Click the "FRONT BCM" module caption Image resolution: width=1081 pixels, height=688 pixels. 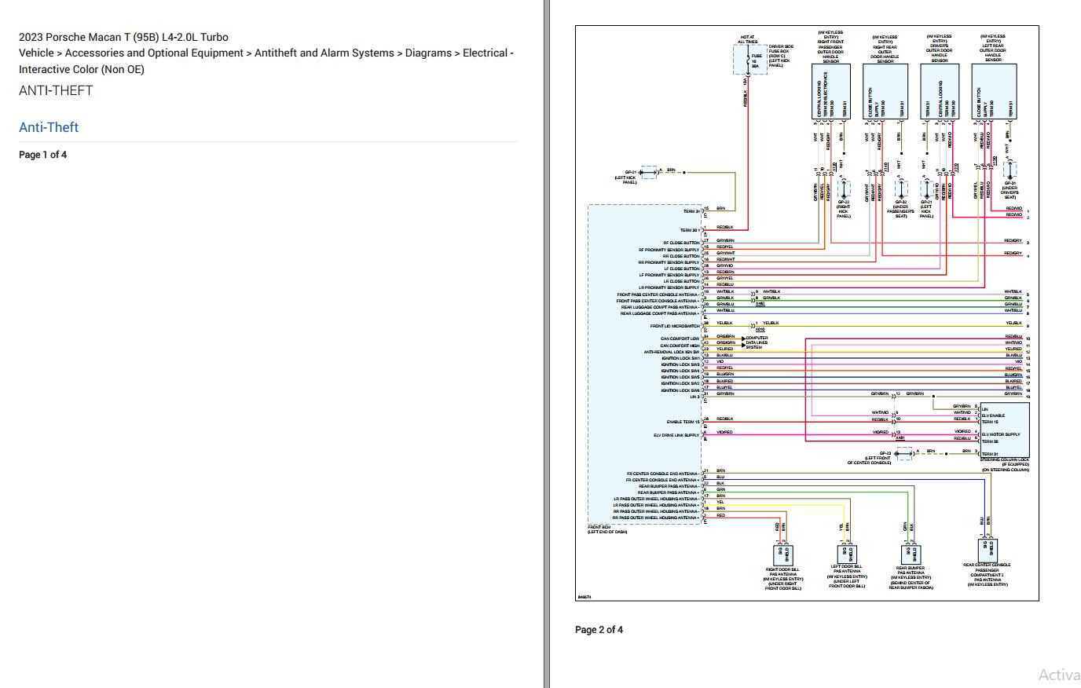pyautogui.click(x=599, y=527)
